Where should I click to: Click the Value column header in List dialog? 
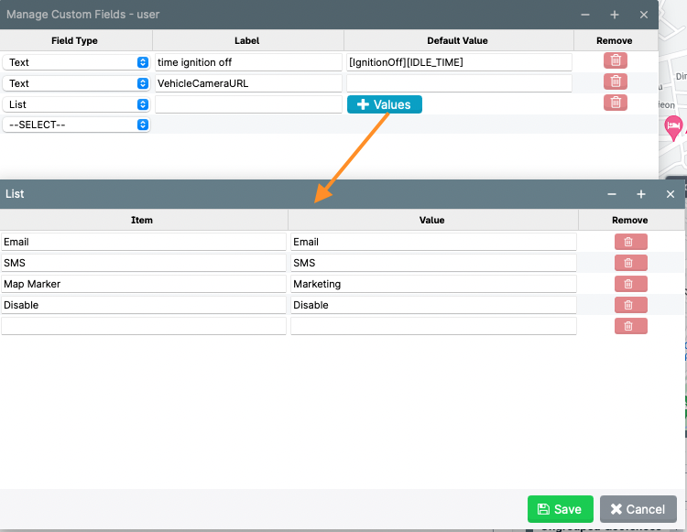[432, 221]
